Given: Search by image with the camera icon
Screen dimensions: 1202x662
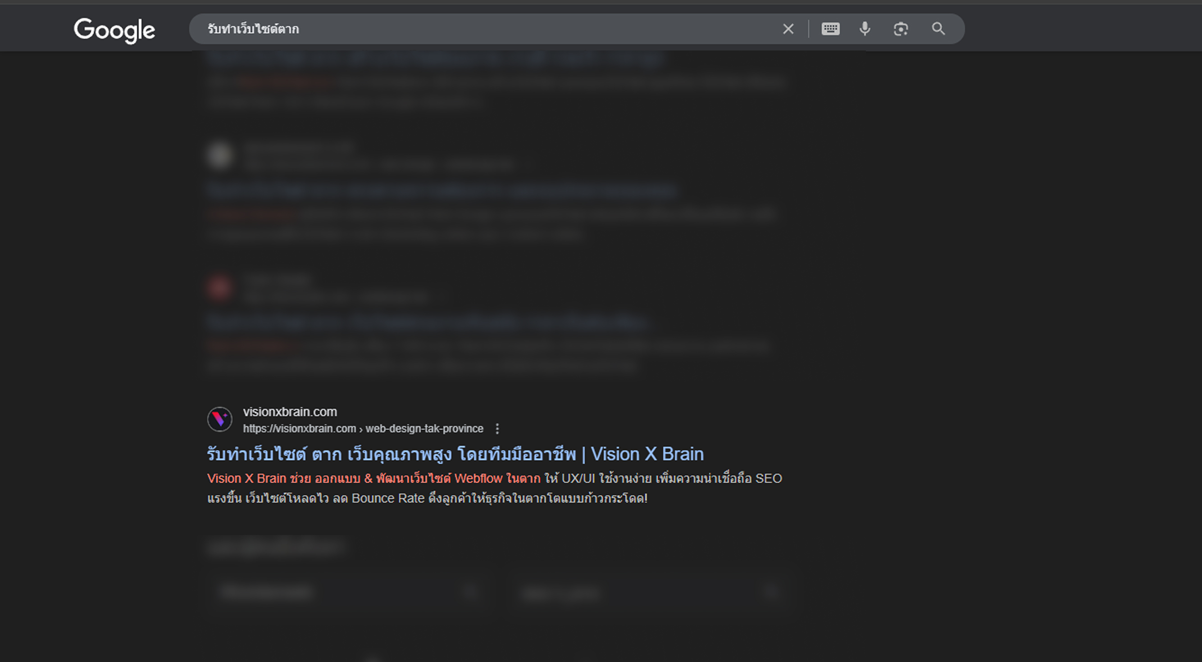Looking at the screenshot, I should (901, 29).
